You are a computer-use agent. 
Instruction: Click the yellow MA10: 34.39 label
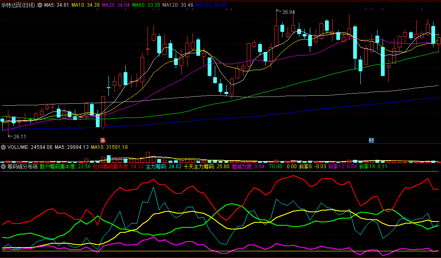point(85,5)
